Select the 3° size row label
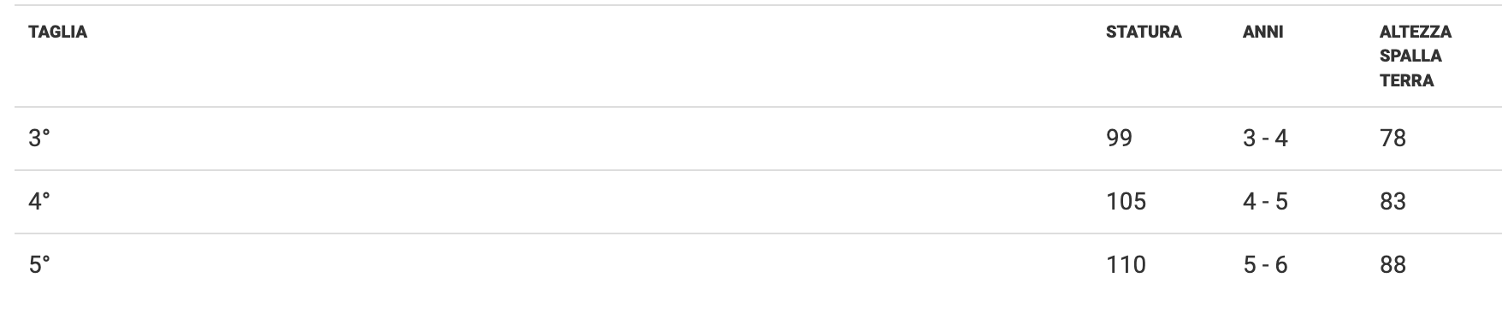The height and width of the screenshot is (325, 1502). (x=39, y=138)
